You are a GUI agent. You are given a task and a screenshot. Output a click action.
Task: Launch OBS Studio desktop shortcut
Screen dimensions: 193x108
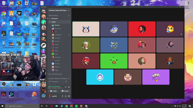[4, 85]
